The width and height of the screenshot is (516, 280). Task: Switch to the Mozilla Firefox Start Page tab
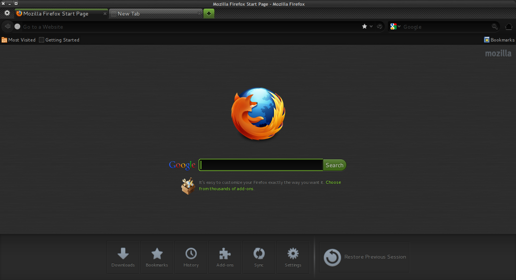61,14
